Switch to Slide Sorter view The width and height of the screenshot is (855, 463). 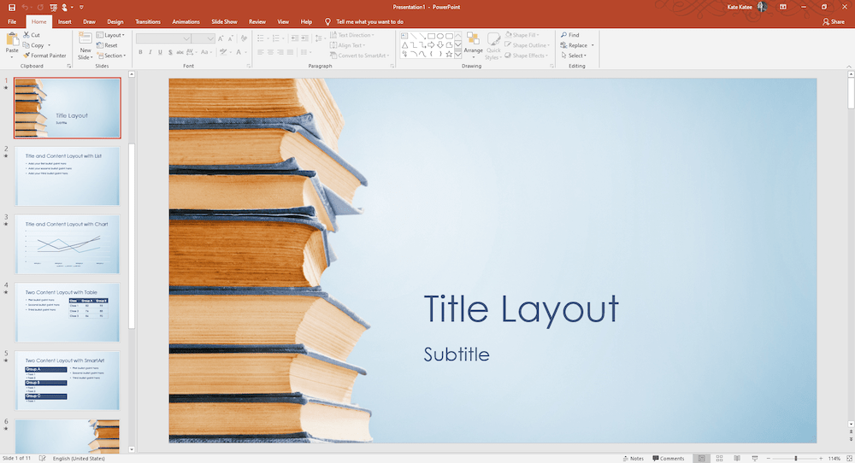[x=719, y=459]
